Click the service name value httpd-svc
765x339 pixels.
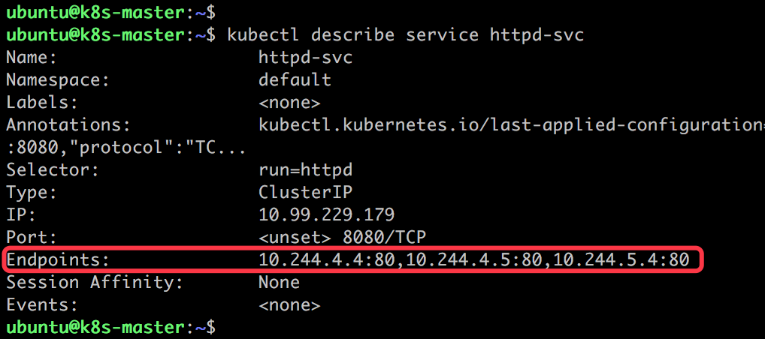tap(305, 58)
